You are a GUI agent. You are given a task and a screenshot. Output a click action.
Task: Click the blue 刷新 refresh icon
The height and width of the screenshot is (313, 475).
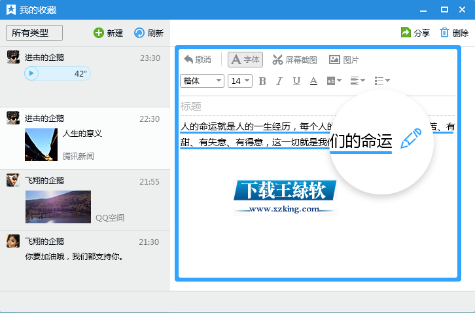pyautogui.click(x=139, y=33)
